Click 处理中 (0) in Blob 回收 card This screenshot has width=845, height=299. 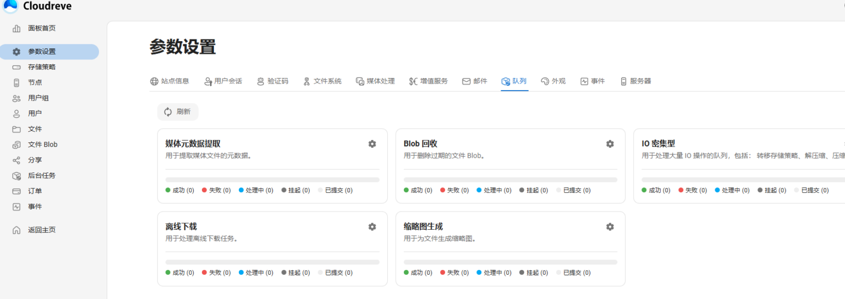494,190
